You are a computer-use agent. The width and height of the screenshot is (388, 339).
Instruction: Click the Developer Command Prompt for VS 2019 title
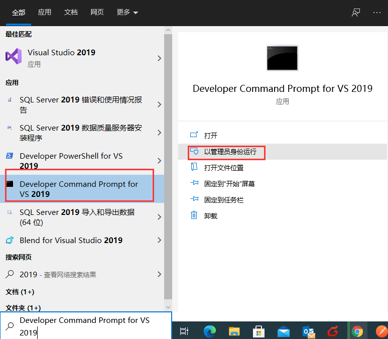coord(283,88)
